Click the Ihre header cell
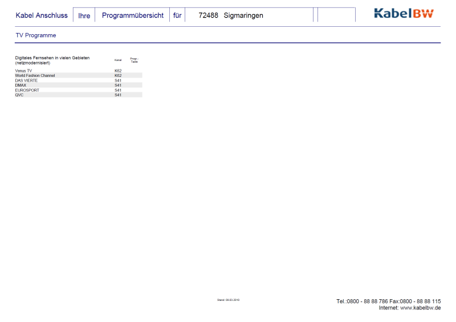The width and height of the screenshot is (456, 322). point(84,15)
